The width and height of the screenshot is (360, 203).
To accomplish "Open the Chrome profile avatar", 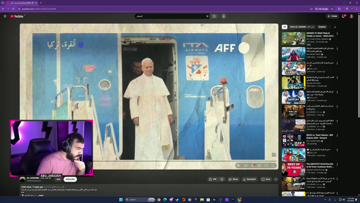I will tap(352, 9).
